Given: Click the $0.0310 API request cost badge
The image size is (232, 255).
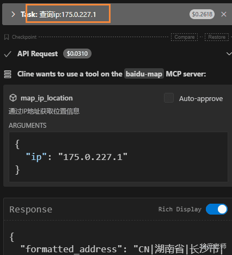Looking at the screenshot, I should point(77,54).
